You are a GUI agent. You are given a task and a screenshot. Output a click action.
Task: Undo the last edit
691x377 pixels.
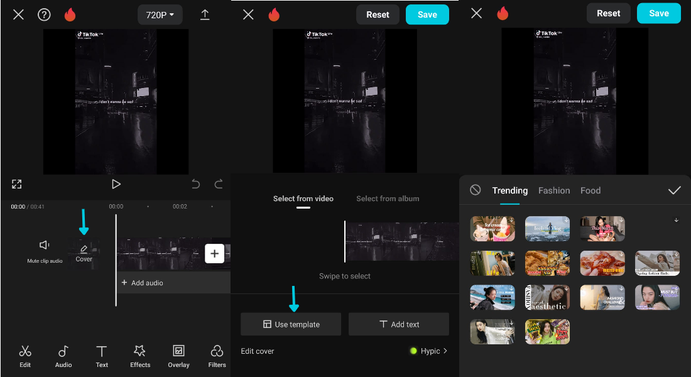click(196, 184)
